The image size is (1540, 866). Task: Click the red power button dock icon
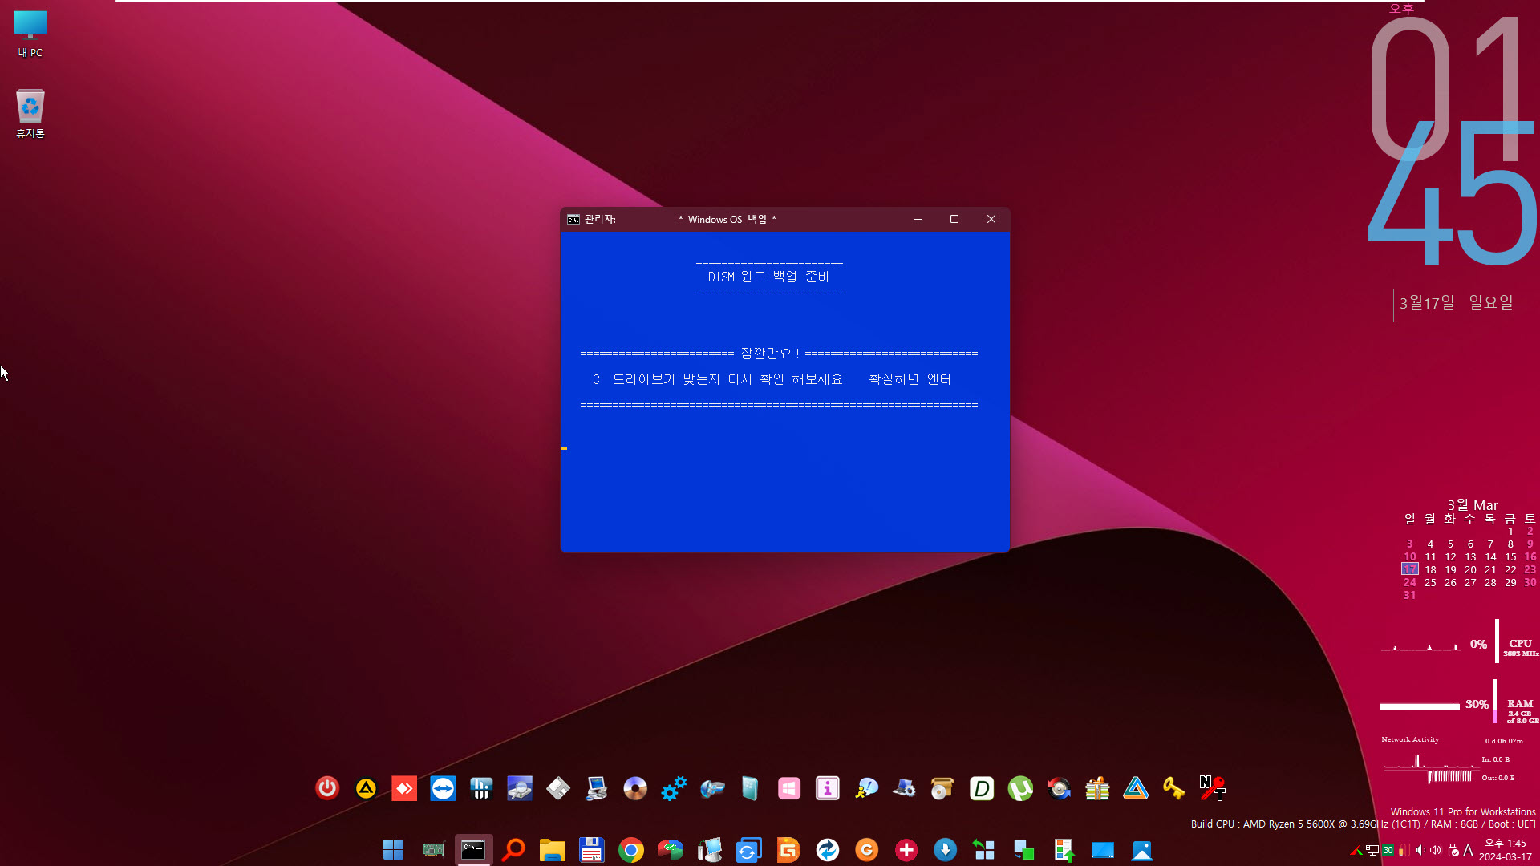point(327,788)
